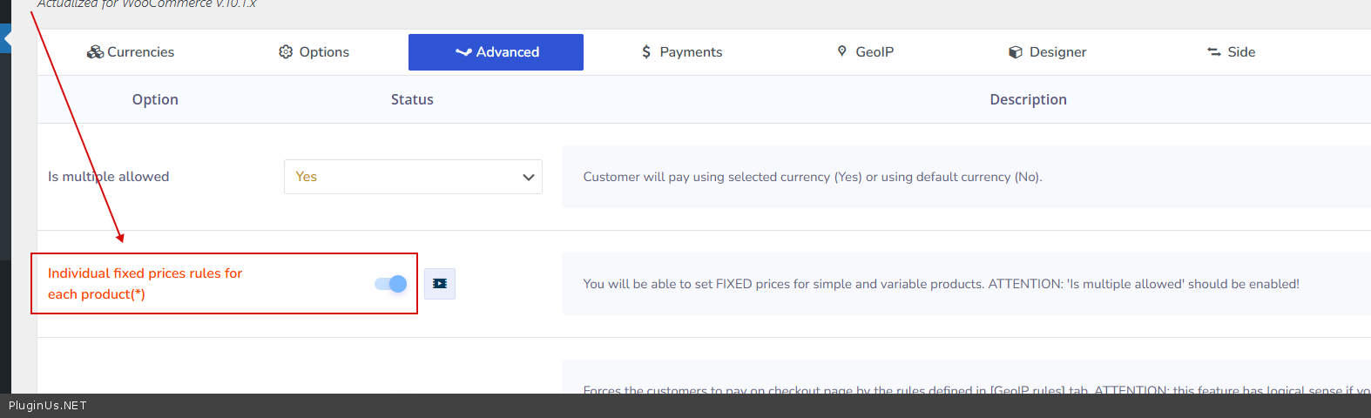
Task: Click the Designer cube icon
Action: pyautogui.click(x=1015, y=52)
